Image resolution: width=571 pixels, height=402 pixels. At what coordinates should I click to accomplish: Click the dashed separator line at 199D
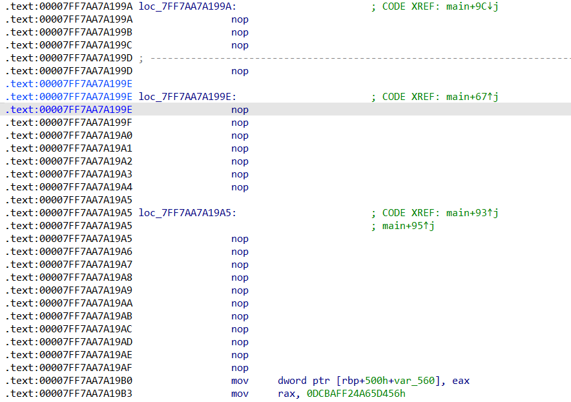[355, 58]
